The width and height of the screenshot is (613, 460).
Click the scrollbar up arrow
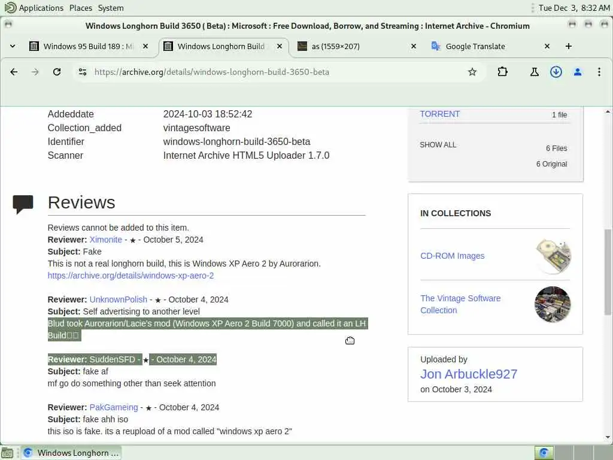(608, 112)
